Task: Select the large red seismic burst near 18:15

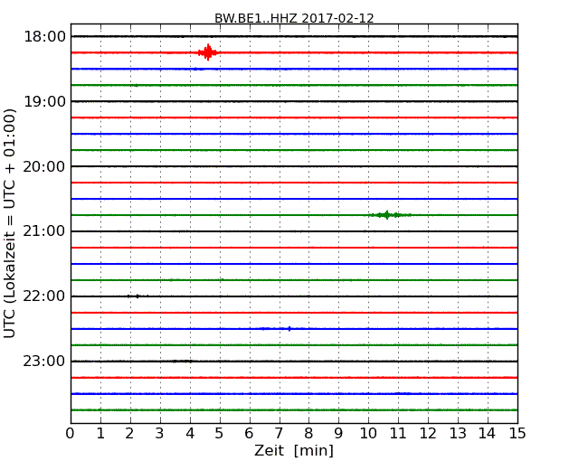Action: [x=208, y=52]
